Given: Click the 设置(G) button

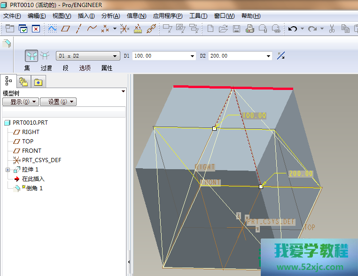Looking at the screenshot, I should [x=58, y=102].
